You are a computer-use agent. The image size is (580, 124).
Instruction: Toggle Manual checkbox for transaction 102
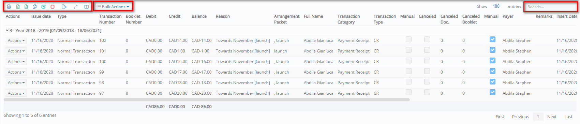[x=408, y=40]
